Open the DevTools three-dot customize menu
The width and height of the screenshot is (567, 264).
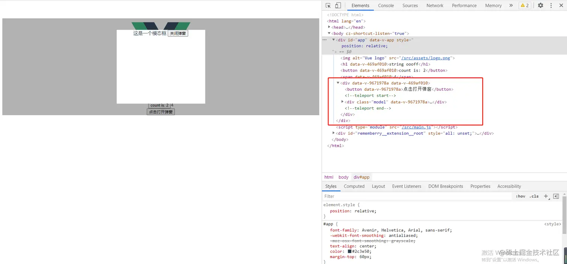click(x=551, y=5)
